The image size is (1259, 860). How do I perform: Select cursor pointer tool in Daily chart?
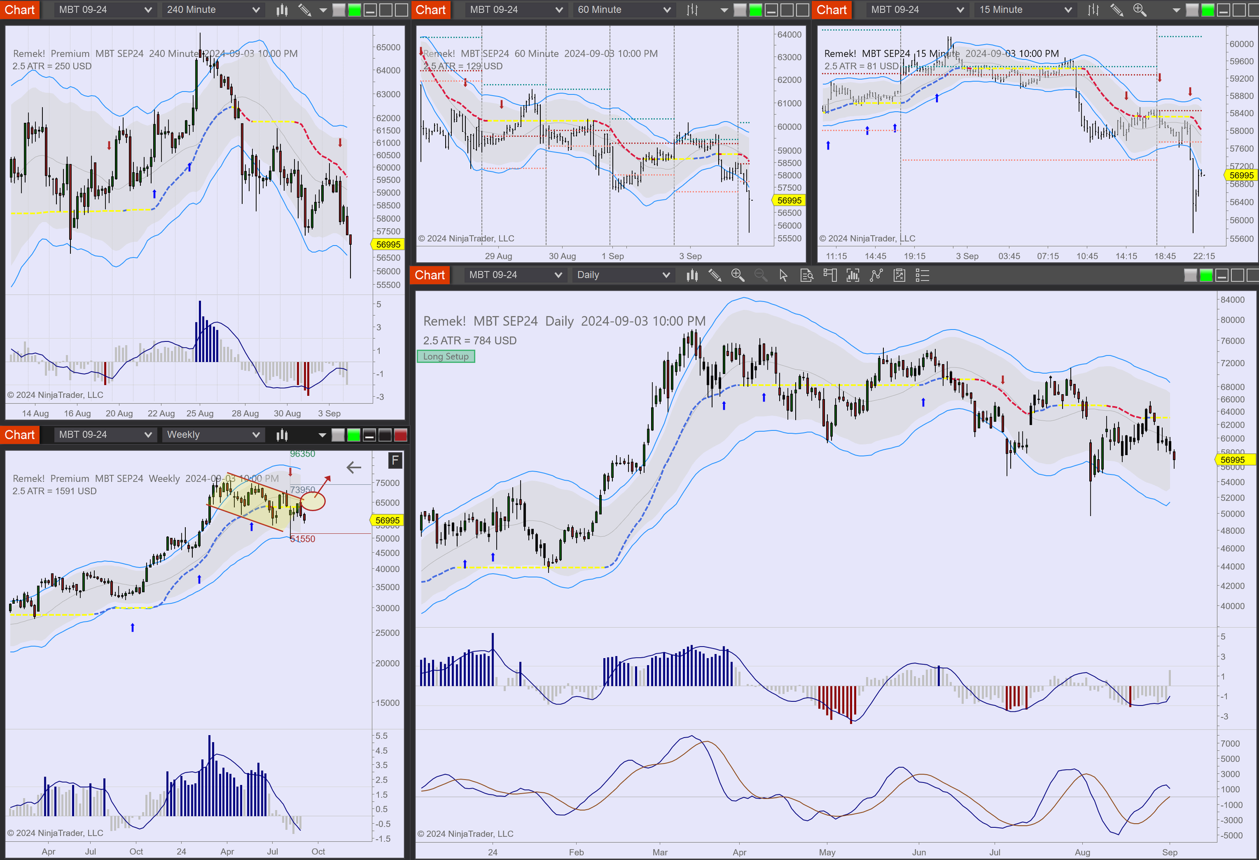[x=784, y=275]
